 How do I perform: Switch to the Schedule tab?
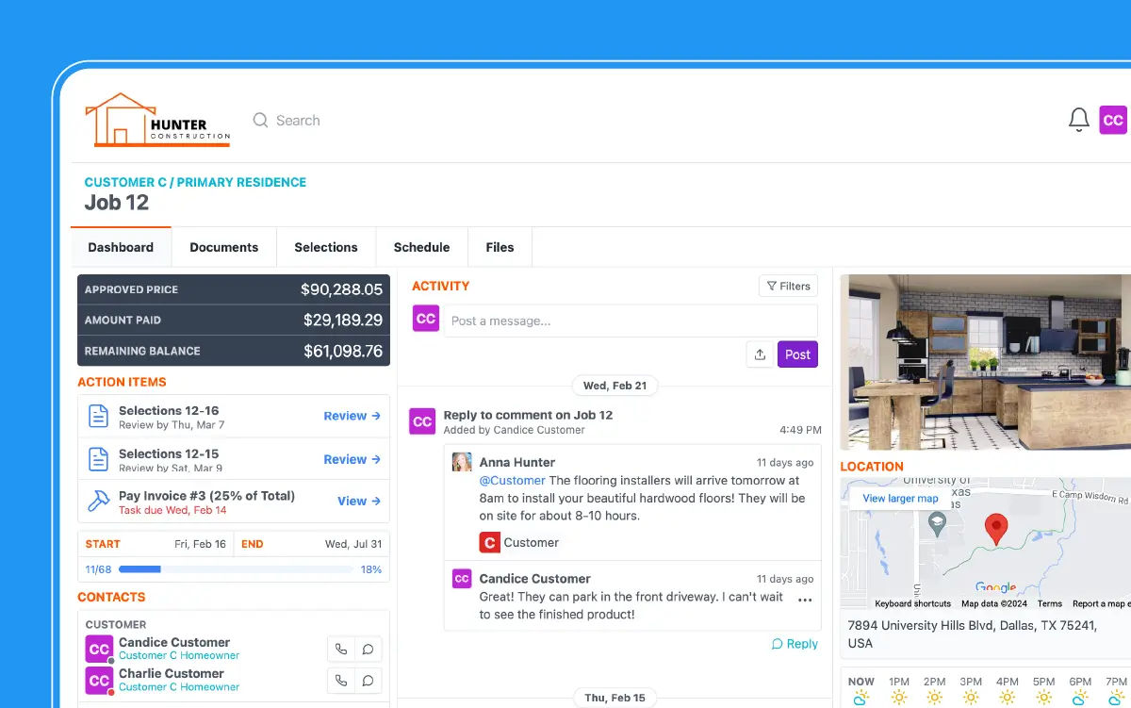421,247
